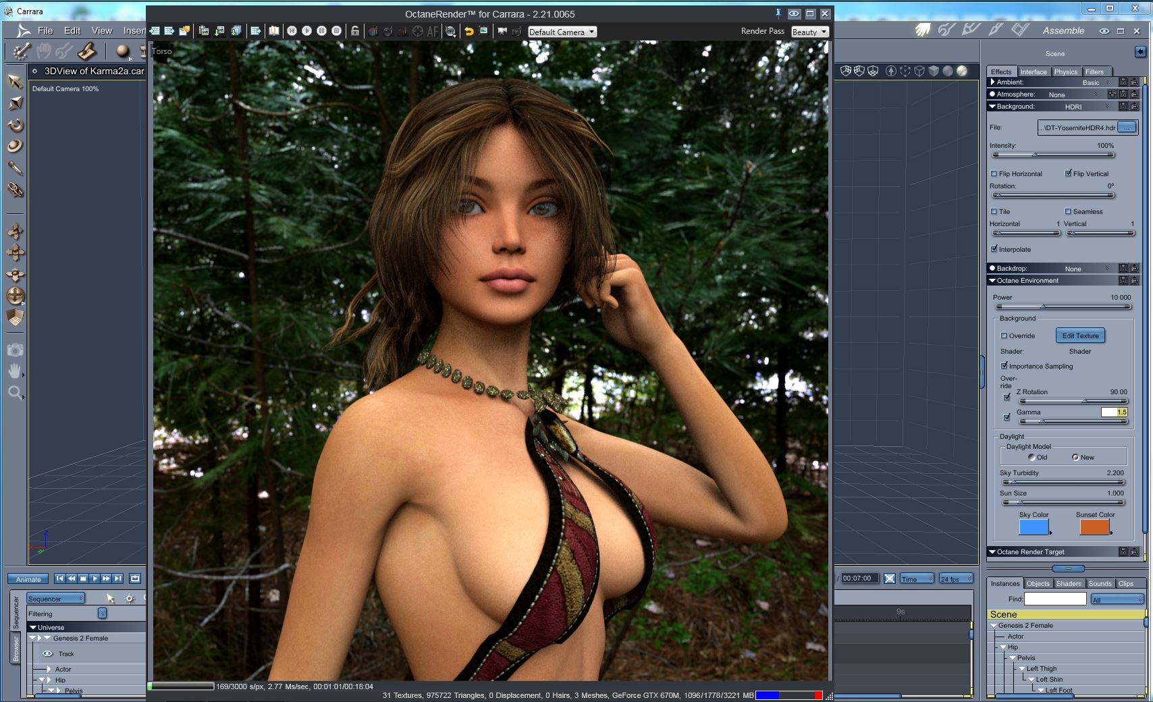Enable the Tile checkbox
The height and width of the screenshot is (702, 1153).
coord(994,211)
